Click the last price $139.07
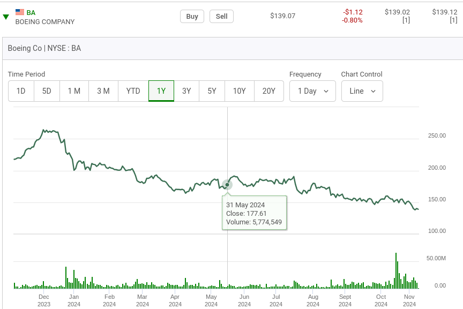The width and height of the screenshot is (463, 309). [282, 16]
